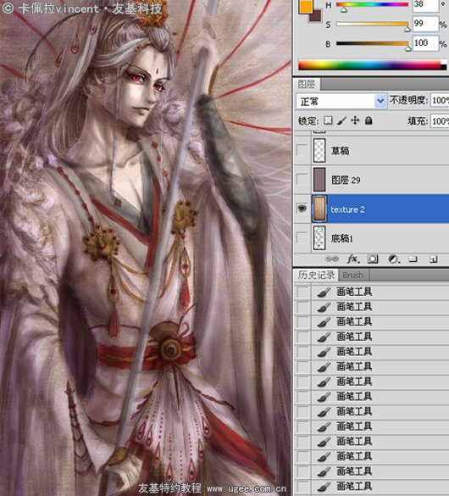
Task: Click the texture 2 layer thumbnail
Action: point(319,209)
